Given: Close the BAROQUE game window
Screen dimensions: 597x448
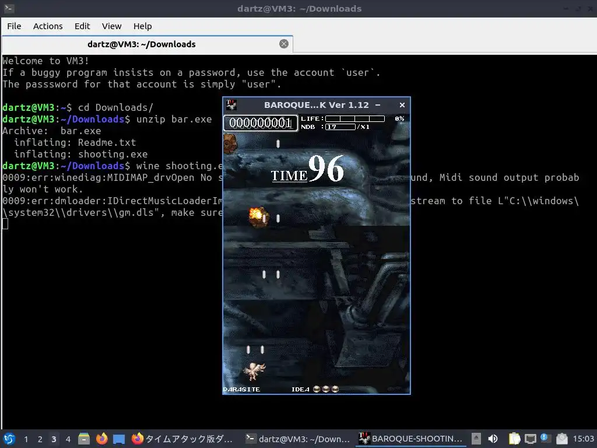Looking at the screenshot, I should (402, 105).
